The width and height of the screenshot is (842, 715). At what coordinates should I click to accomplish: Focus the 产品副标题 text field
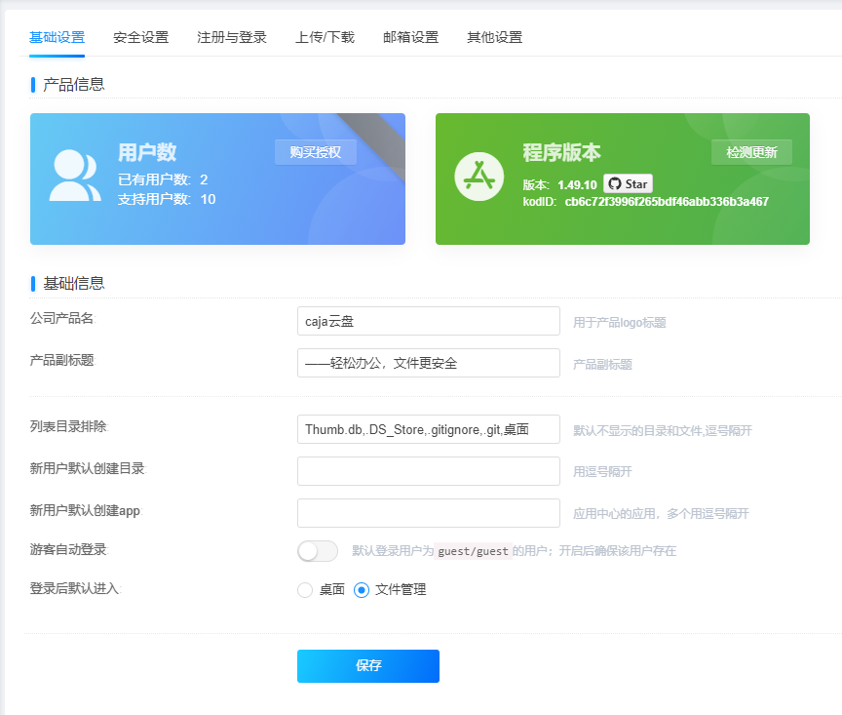[x=428, y=363]
